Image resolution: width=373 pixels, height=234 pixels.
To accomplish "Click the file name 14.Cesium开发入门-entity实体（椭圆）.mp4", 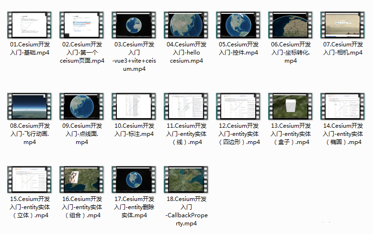I will coord(343,134).
